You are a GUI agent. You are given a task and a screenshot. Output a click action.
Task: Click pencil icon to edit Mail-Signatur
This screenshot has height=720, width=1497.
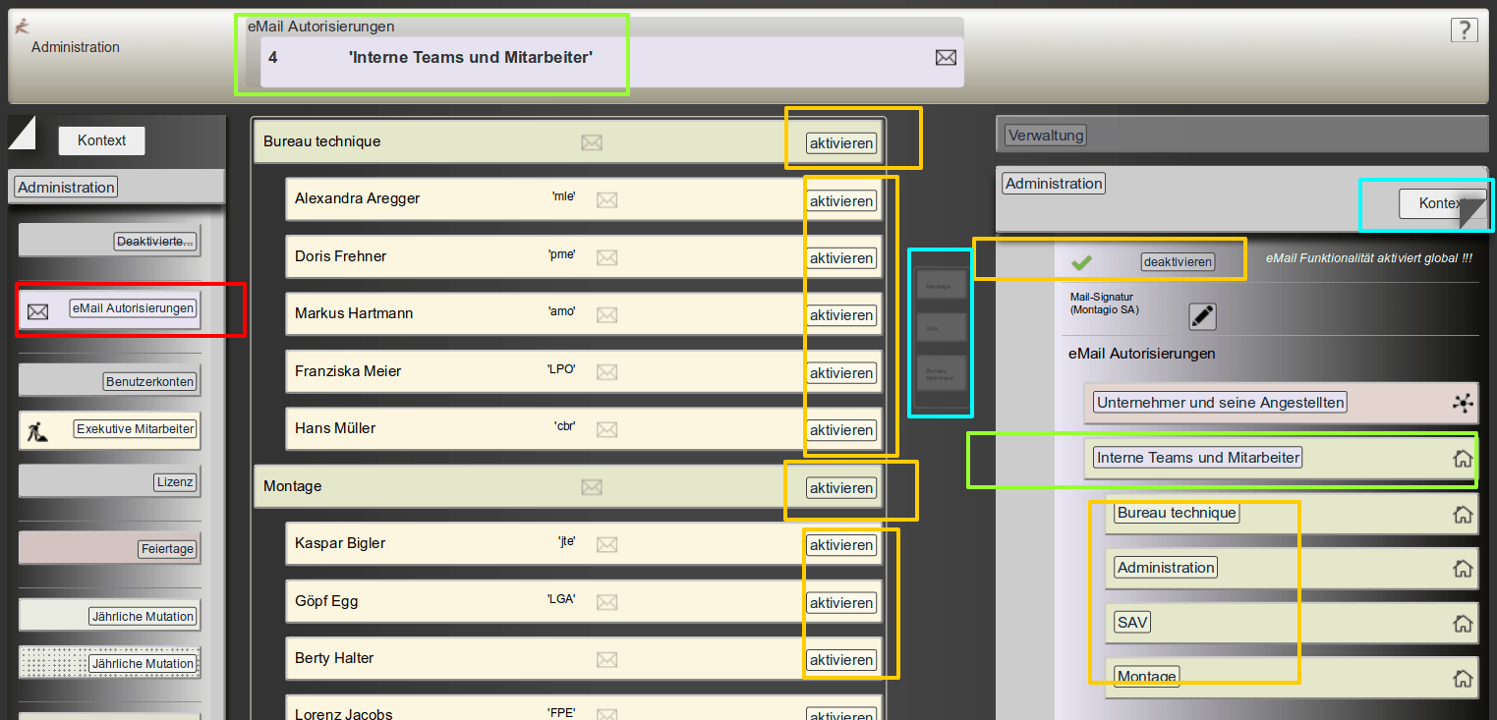click(1202, 316)
